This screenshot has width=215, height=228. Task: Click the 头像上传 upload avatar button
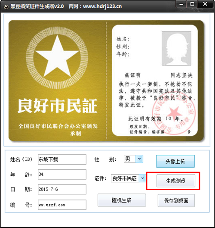tap(175, 161)
